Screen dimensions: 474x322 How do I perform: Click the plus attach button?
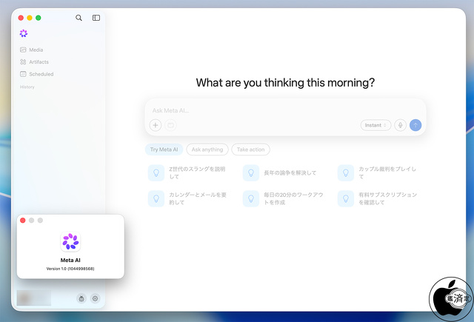pos(156,125)
